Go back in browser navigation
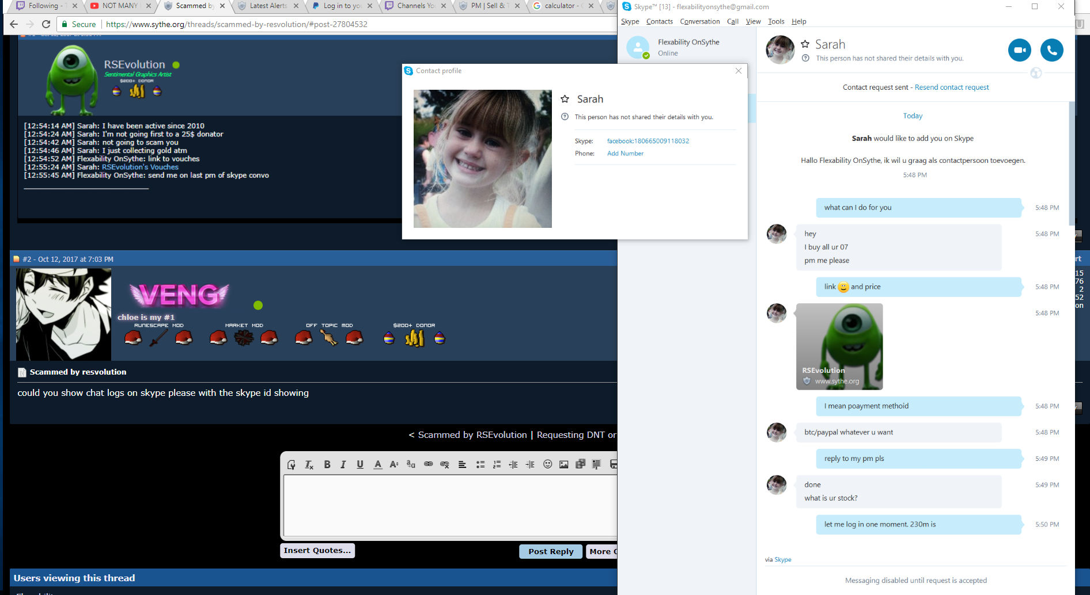 (14, 24)
